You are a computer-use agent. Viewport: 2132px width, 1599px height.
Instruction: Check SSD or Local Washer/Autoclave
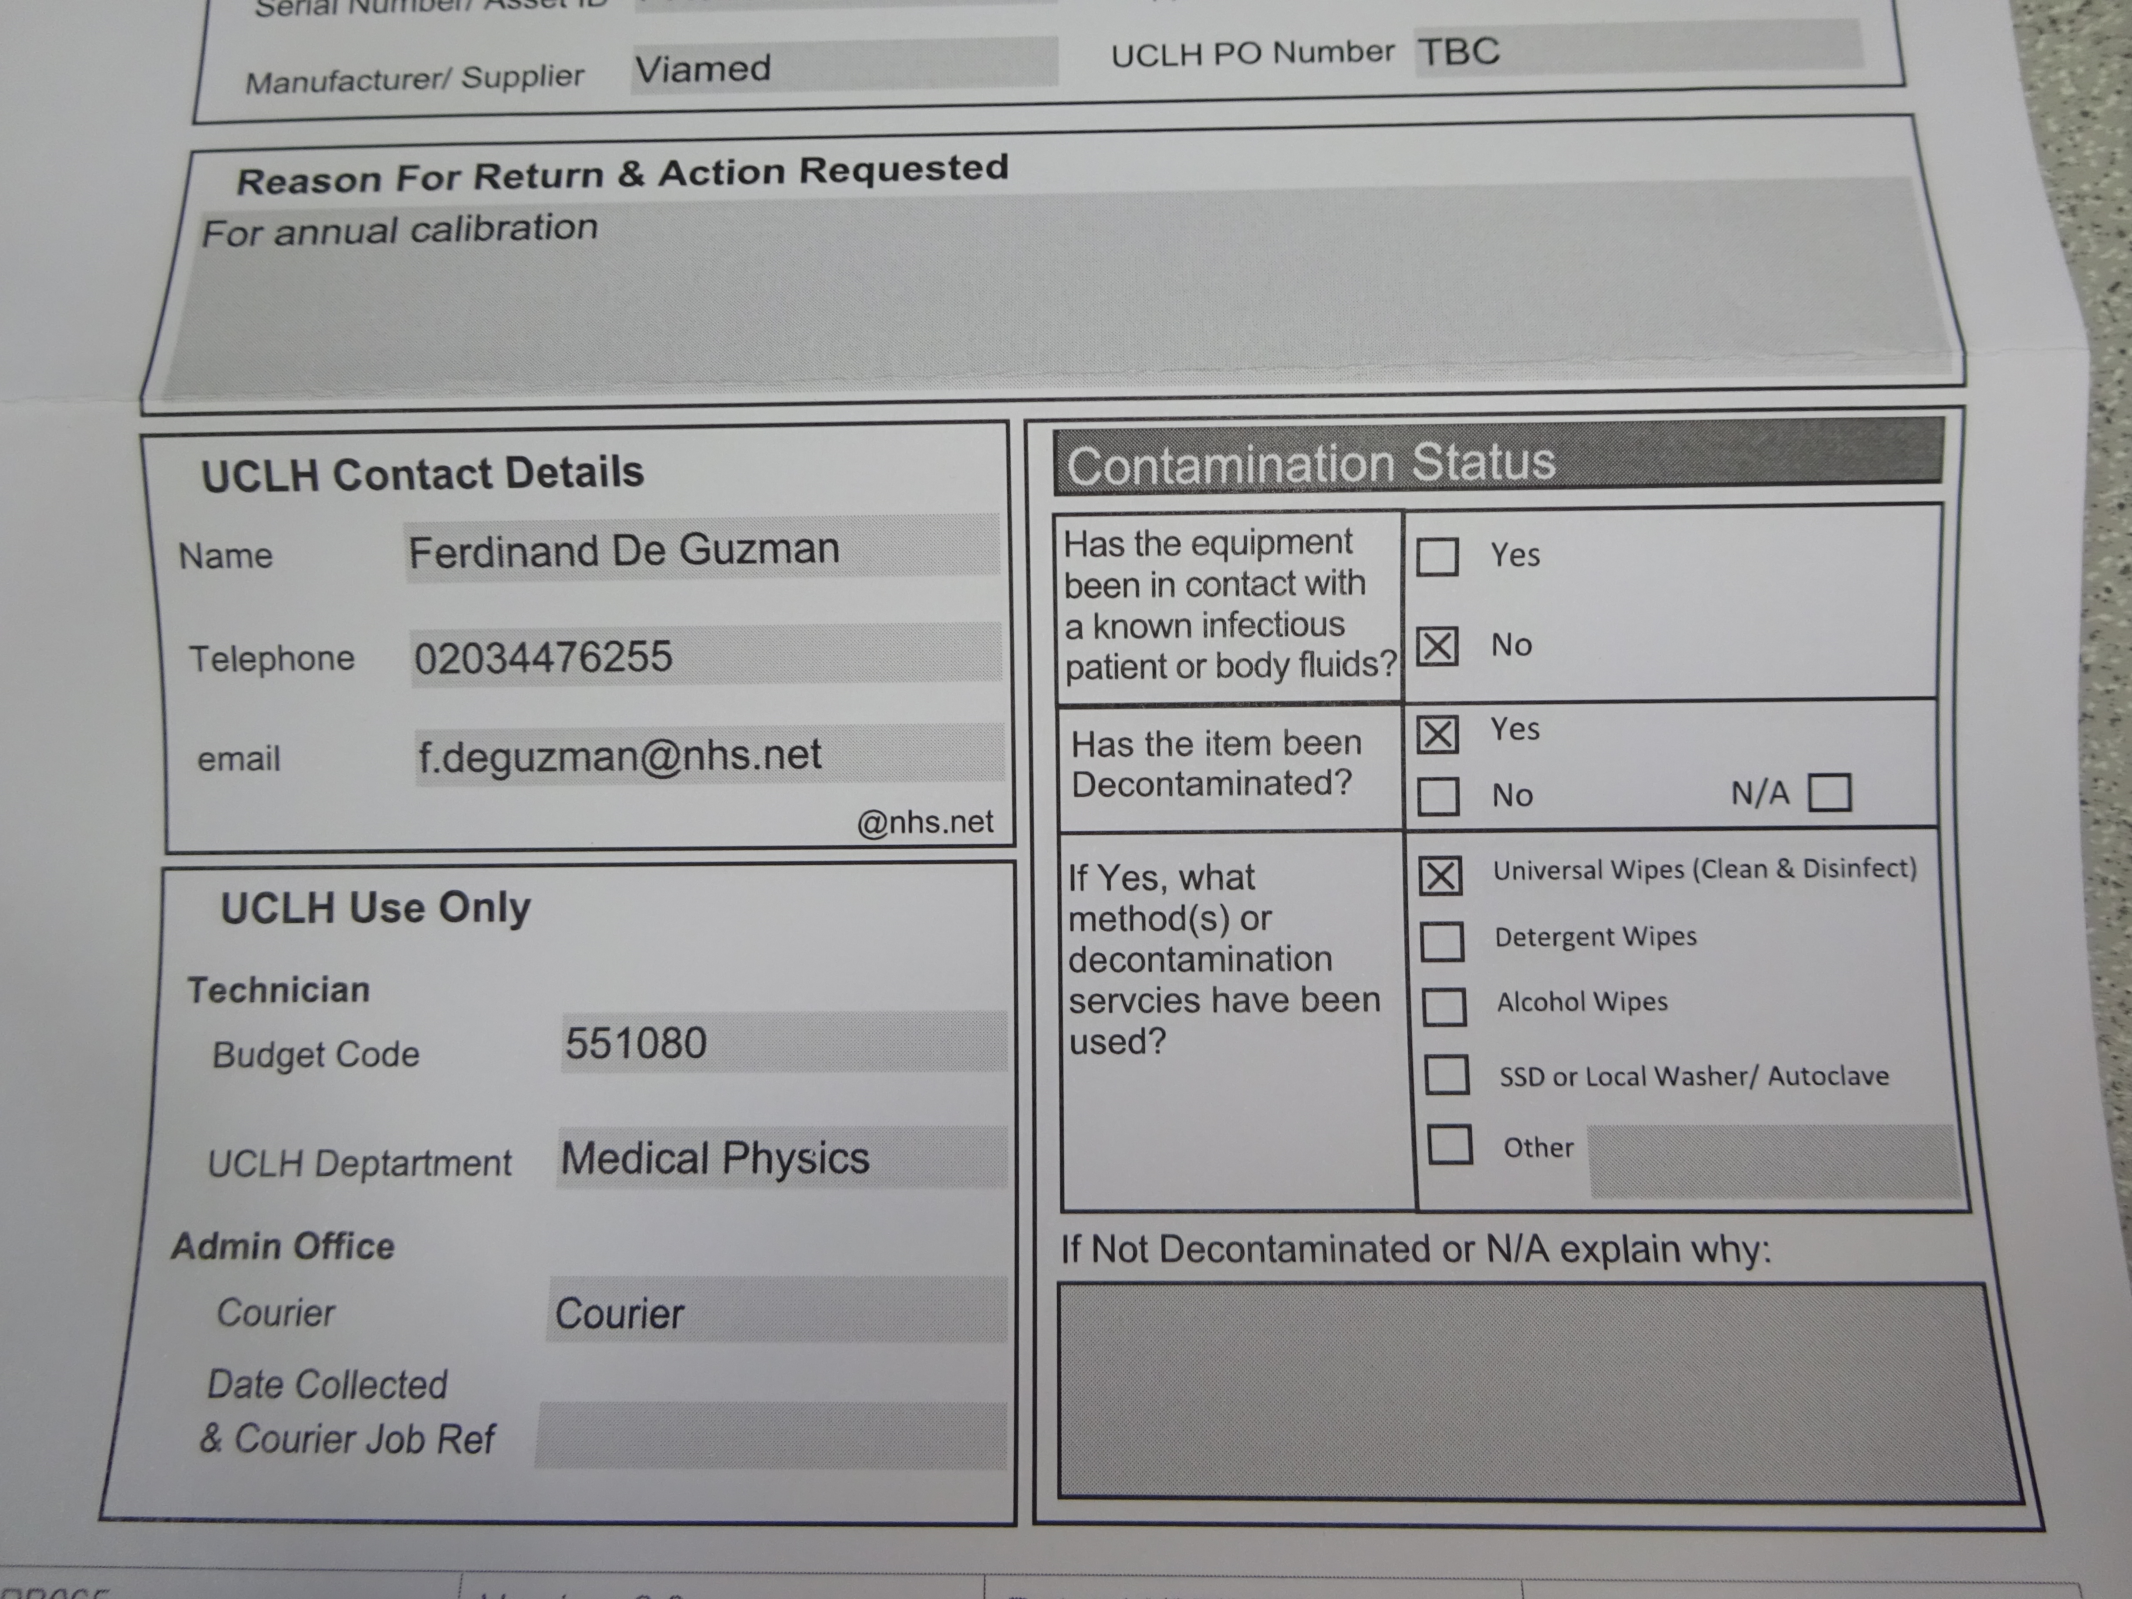pyautogui.click(x=1447, y=1075)
